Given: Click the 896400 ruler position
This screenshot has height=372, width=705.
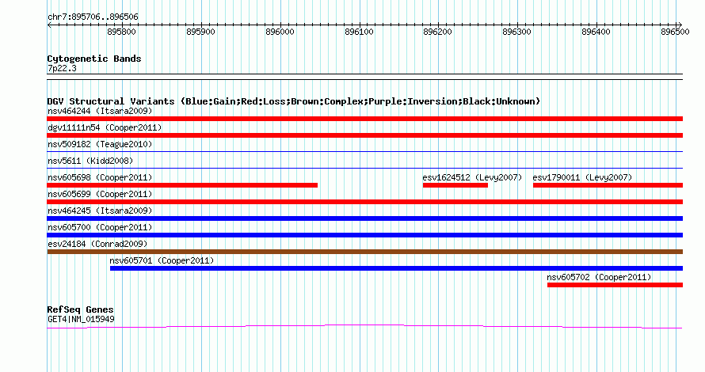Looking at the screenshot, I should point(596,32).
